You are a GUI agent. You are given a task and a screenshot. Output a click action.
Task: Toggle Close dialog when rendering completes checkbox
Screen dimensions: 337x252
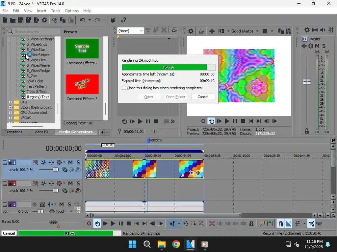point(124,88)
